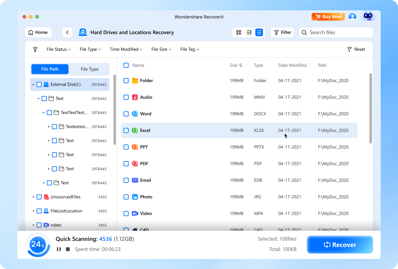Click the yellow Folder icon
The width and height of the screenshot is (398, 269).
(135, 81)
